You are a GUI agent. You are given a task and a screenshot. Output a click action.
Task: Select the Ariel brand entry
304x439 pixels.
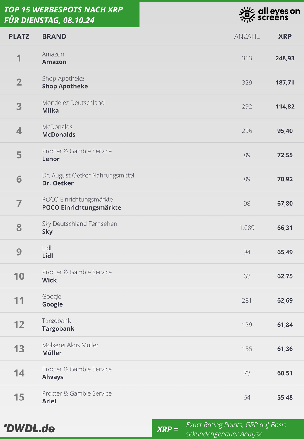(x=49, y=401)
